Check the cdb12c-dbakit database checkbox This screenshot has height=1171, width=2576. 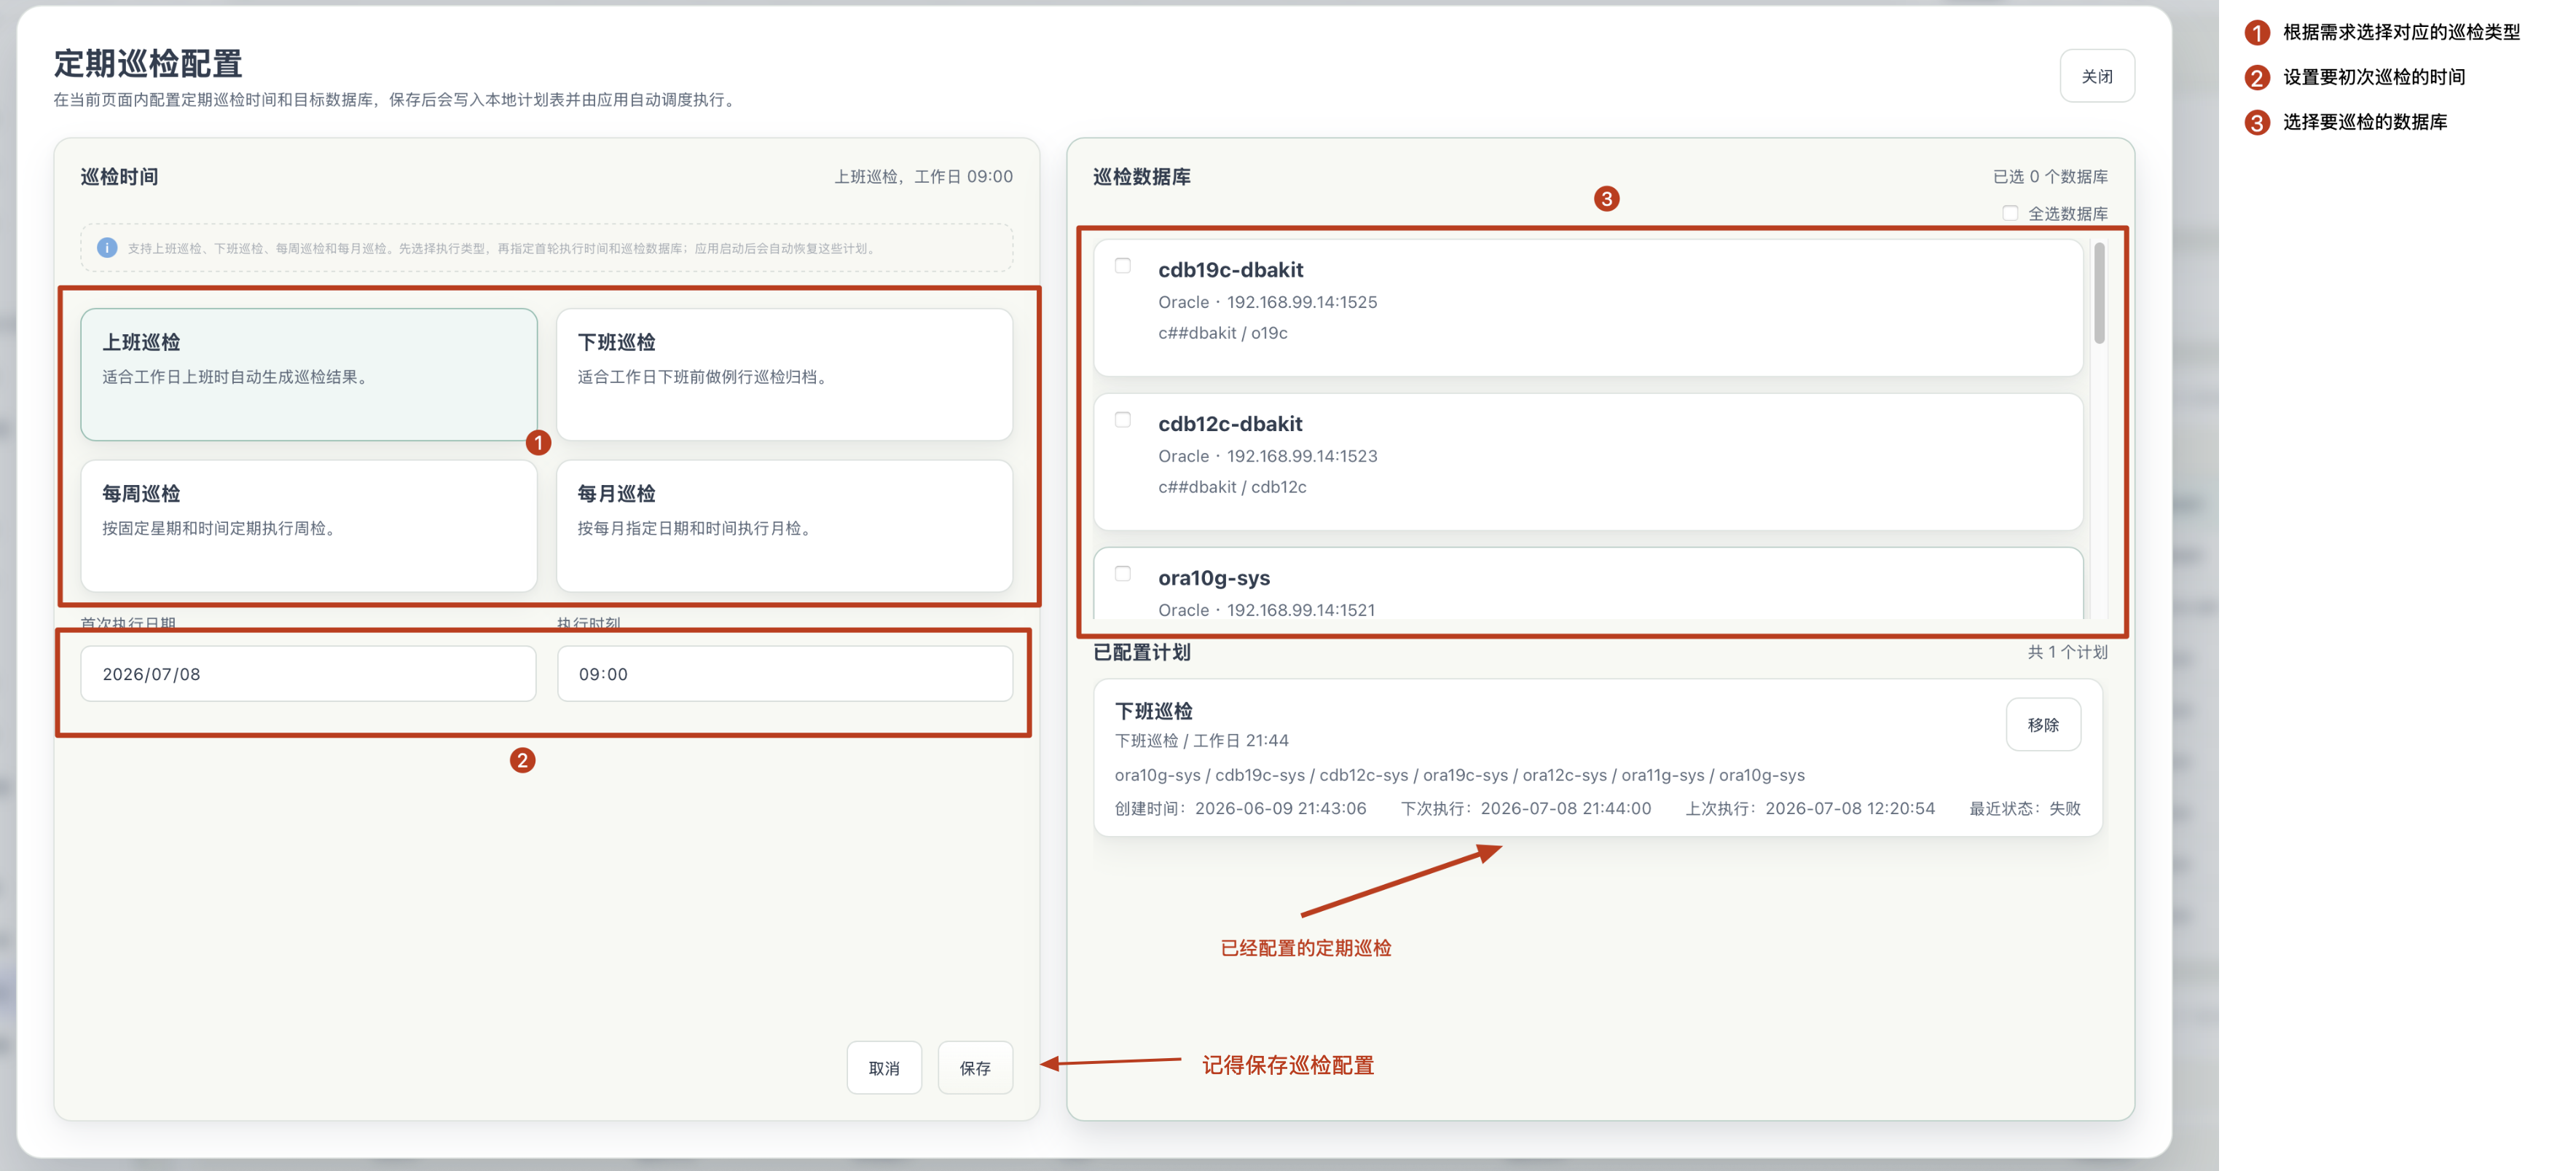click(1123, 420)
